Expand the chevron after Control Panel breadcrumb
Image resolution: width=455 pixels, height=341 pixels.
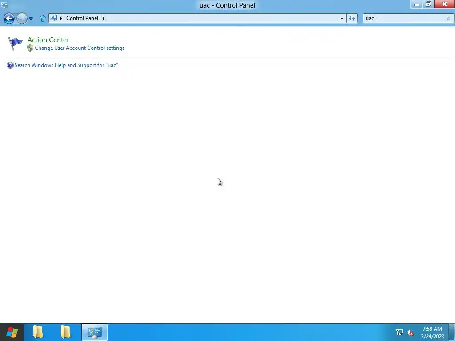point(103,18)
